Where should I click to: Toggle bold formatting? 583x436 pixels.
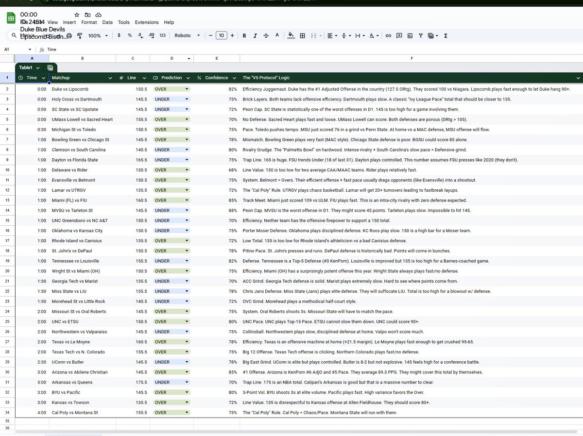coord(244,35)
